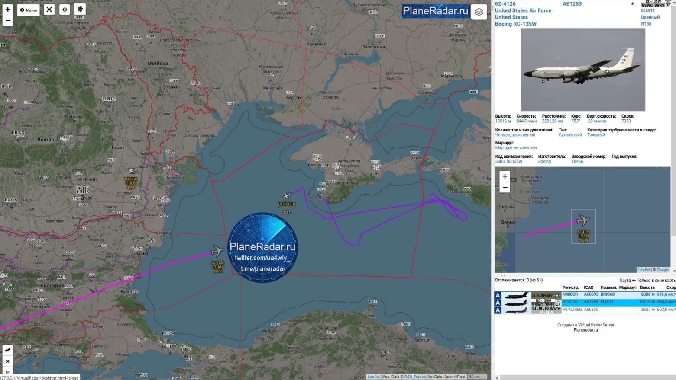The height and width of the screenshot is (380, 676).
Task: Click registration 62-4126 in detail header
Action: pos(505,4)
